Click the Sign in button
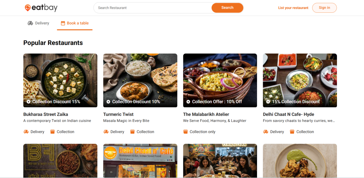 324,8
